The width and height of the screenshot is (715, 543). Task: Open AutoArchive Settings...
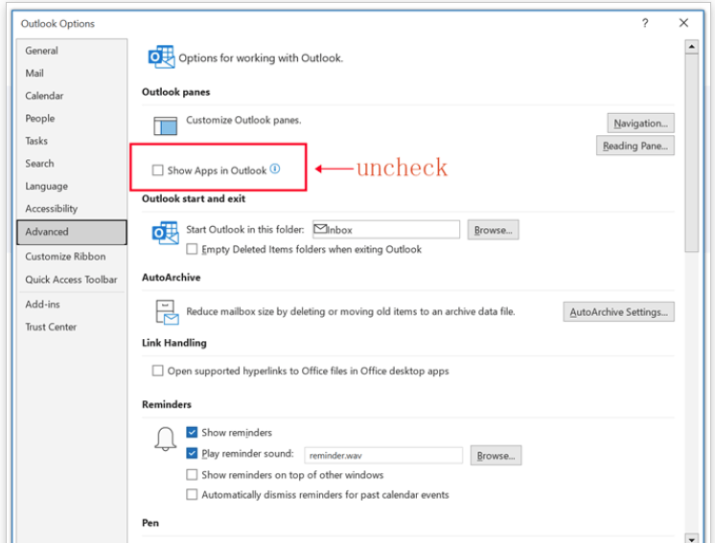coord(619,312)
